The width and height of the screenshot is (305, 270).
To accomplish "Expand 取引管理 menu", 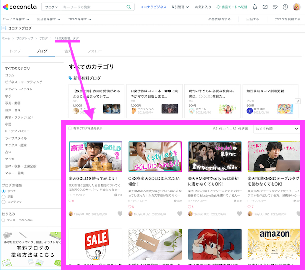I will [x=180, y=7].
